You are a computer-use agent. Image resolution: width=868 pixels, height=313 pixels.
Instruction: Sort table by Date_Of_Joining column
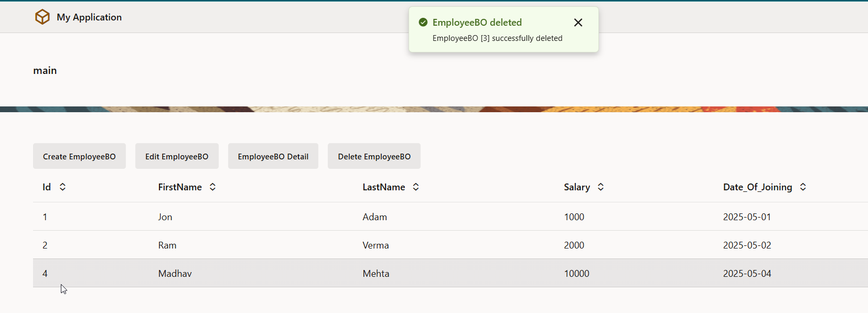pos(802,187)
